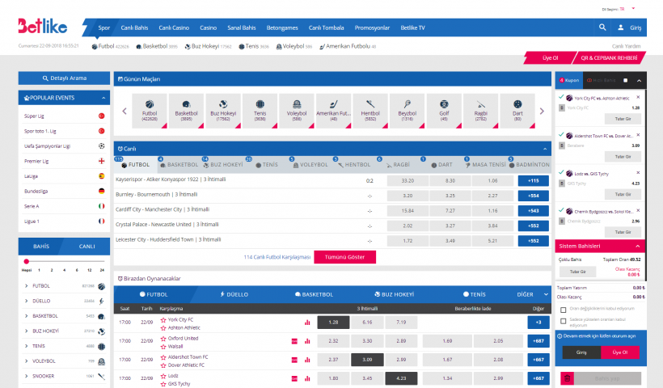Open the search magnifier in header

[x=602, y=27]
